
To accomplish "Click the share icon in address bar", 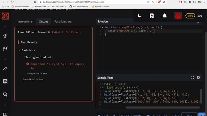I will [153, 2].
